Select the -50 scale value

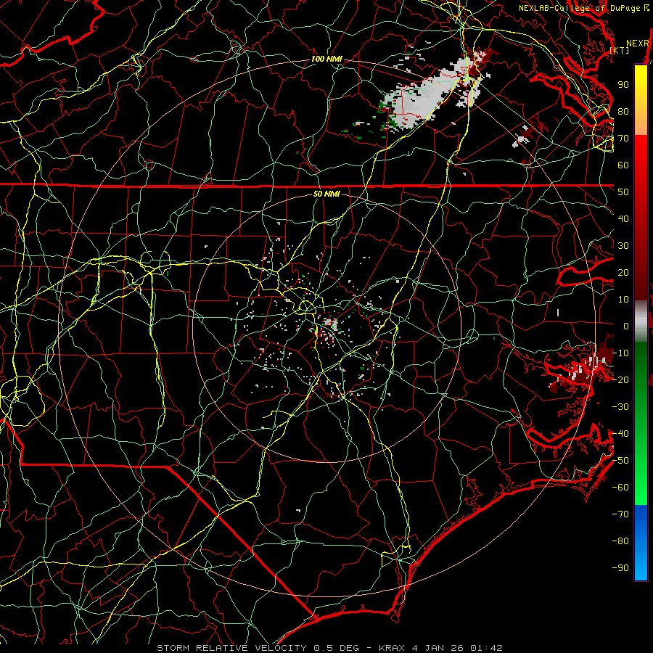[620, 461]
